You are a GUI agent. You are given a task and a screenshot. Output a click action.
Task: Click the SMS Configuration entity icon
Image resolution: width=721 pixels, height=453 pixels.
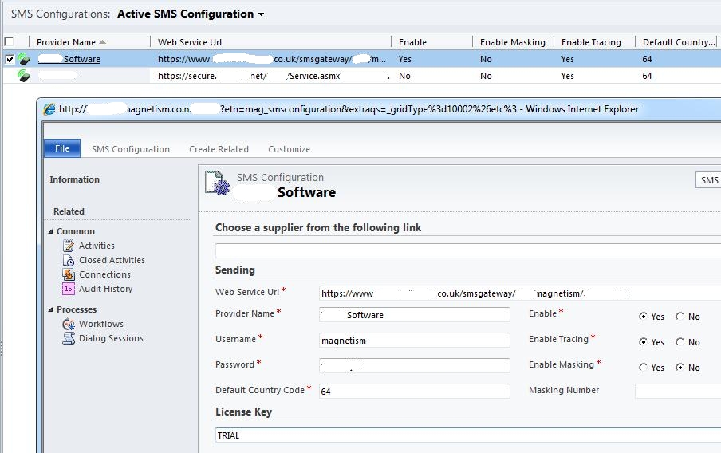click(218, 184)
